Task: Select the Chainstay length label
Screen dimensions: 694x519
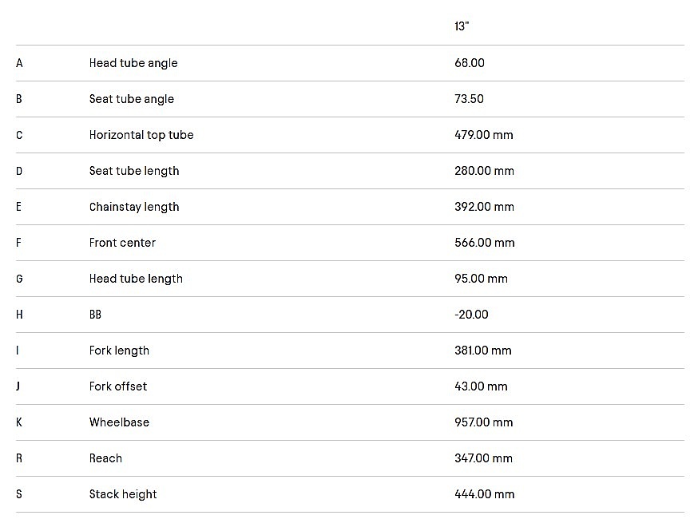Action: 134,207
